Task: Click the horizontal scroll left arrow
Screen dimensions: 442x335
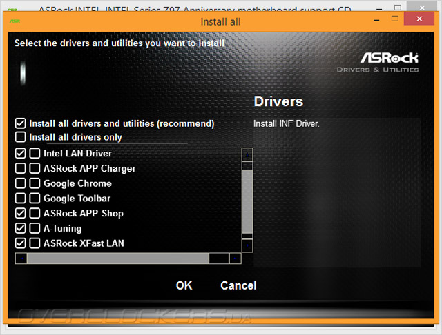Action: pos(21,258)
